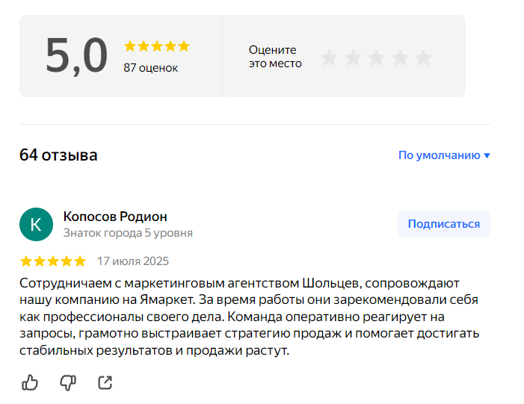The width and height of the screenshot is (524, 404).
Task: Click the dropdown arrow beside 'По умолчанию'
Action: click(487, 156)
